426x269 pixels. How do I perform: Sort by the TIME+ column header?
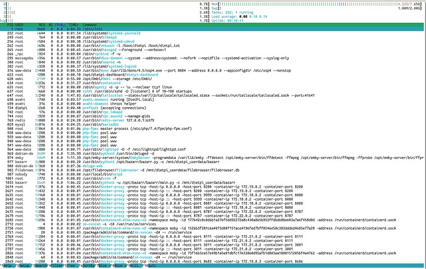tap(73, 25)
